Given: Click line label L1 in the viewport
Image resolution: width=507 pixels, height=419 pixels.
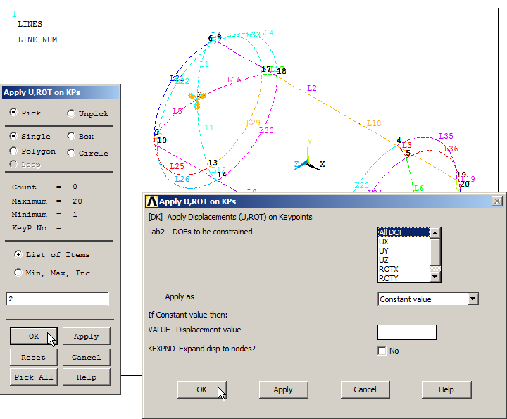Looking at the screenshot, I should [x=204, y=64].
